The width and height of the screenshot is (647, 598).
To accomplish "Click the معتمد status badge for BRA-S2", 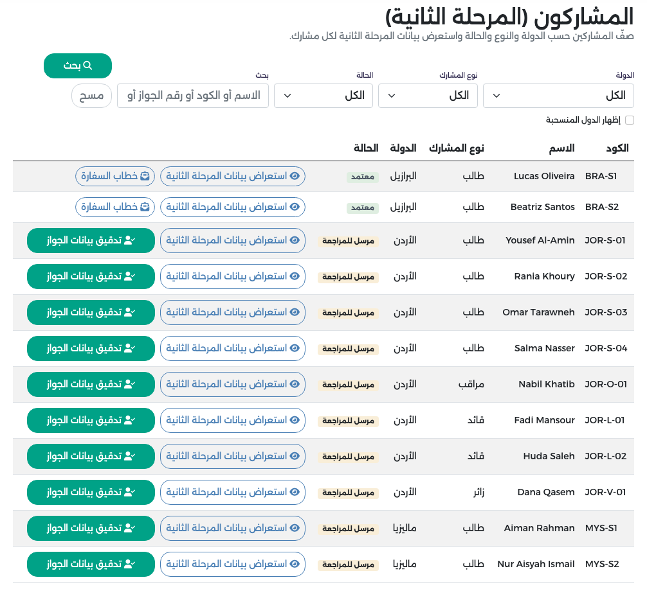I will (x=363, y=207).
